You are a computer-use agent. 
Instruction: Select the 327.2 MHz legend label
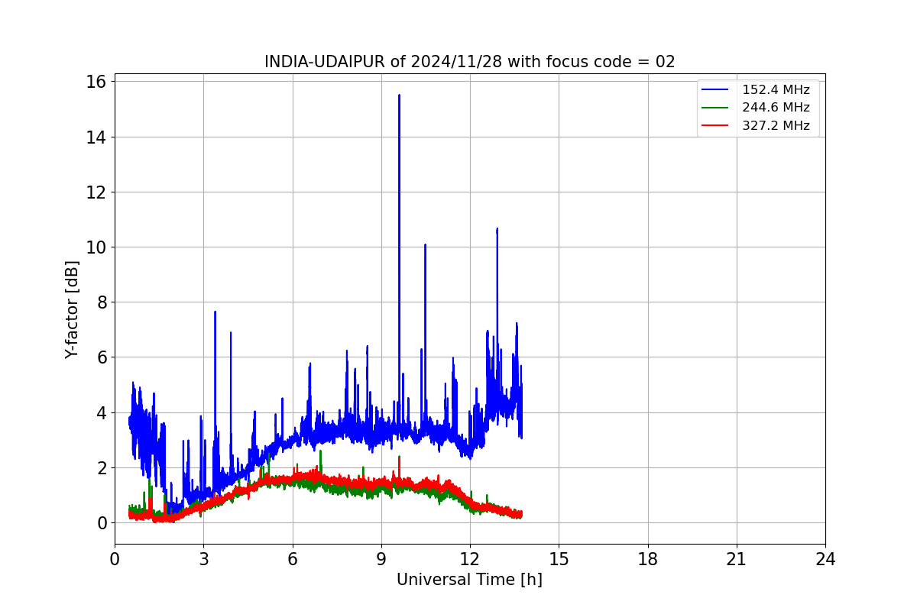click(776, 126)
